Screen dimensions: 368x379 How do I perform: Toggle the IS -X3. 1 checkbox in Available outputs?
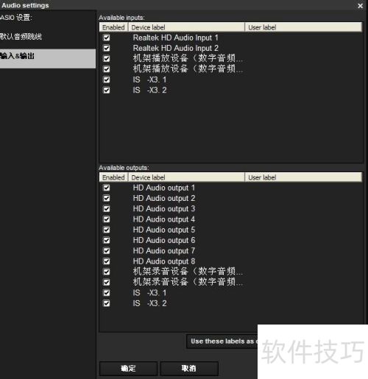107,293
